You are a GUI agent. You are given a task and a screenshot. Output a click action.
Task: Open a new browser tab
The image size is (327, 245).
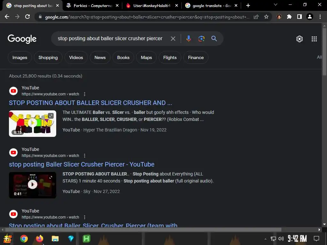click(x=248, y=6)
